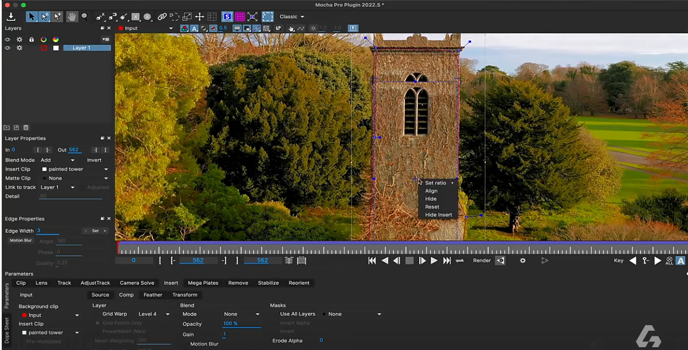Open the Camera Solve tab

[x=137, y=283]
